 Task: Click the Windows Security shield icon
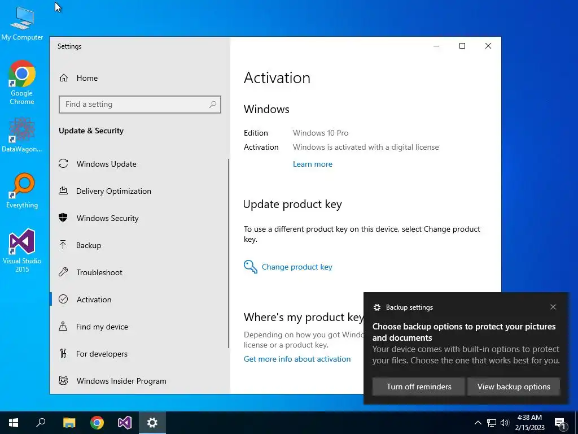(63, 218)
